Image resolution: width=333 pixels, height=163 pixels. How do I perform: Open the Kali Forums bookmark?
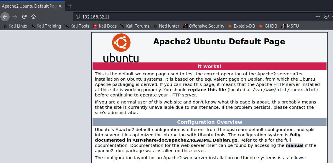click(135, 26)
